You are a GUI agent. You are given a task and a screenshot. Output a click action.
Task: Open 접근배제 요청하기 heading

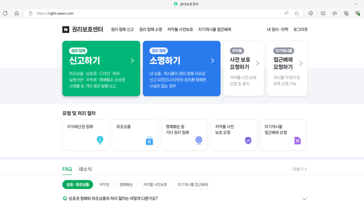(x=283, y=63)
